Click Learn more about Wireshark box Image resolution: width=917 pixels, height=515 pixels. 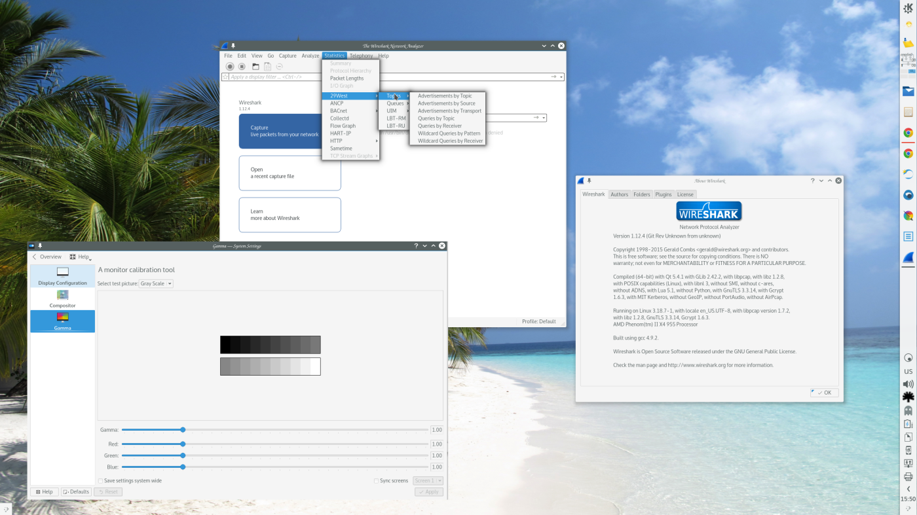pos(290,215)
